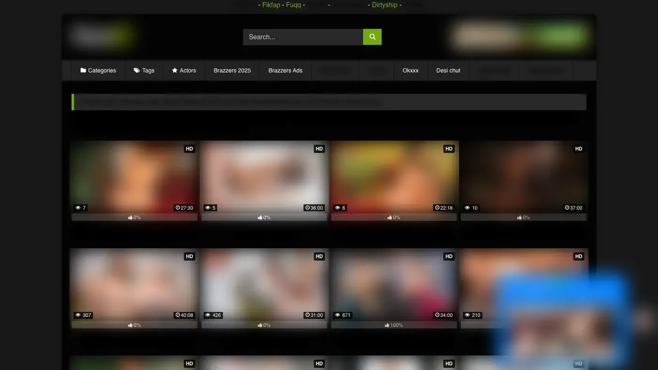The image size is (658, 370).
Task: Open the Actors menu item
Action: click(184, 70)
